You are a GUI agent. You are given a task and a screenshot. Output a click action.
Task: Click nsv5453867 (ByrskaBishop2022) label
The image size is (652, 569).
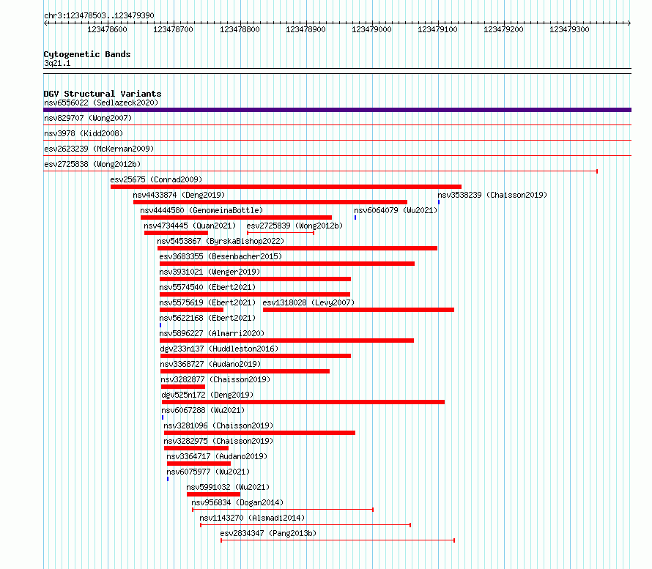pyautogui.click(x=221, y=241)
